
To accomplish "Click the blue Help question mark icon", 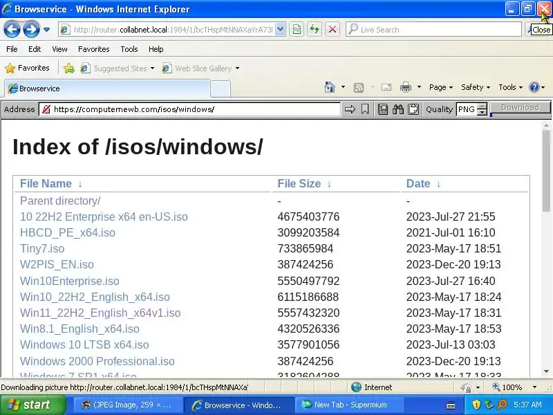I will (x=534, y=87).
